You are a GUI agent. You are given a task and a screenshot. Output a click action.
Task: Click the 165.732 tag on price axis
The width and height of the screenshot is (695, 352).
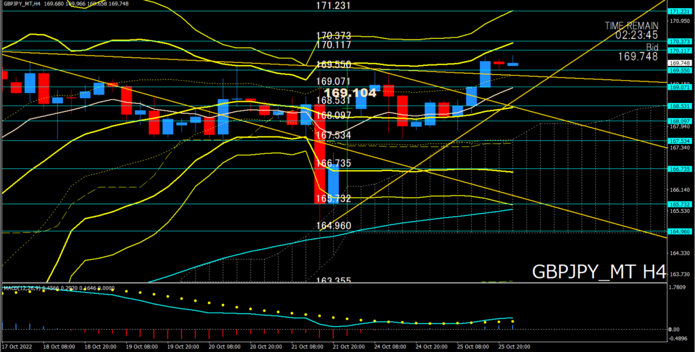[x=680, y=204]
